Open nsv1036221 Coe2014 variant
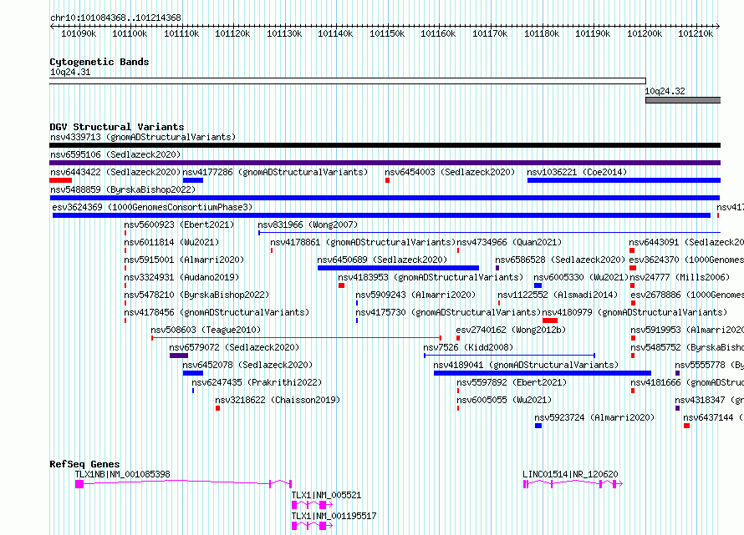The height and width of the screenshot is (535, 744). click(577, 173)
